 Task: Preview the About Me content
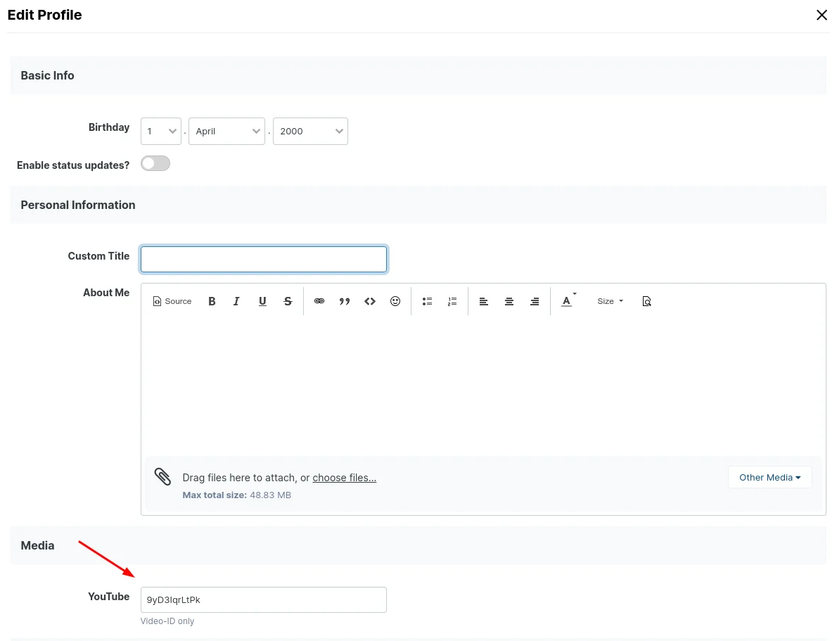pos(647,301)
